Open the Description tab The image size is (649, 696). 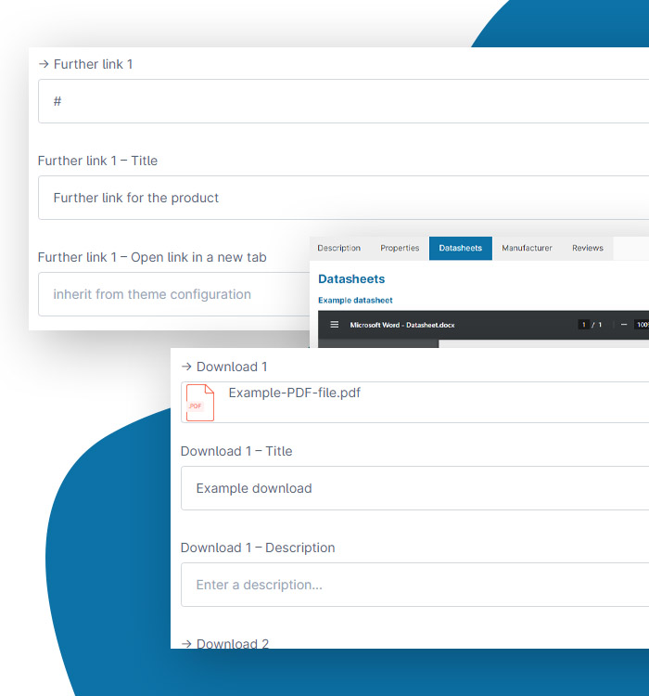tap(338, 248)
